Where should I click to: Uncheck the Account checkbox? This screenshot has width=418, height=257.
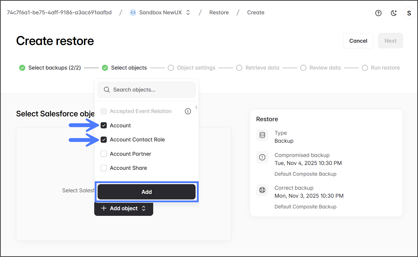click(x=104, y=125)
